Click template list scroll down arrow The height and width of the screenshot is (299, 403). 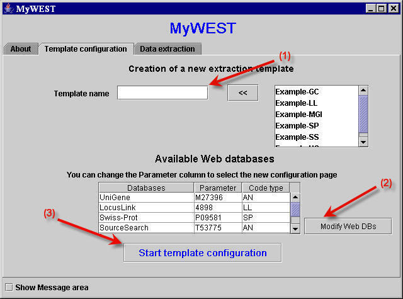point(363,142)
